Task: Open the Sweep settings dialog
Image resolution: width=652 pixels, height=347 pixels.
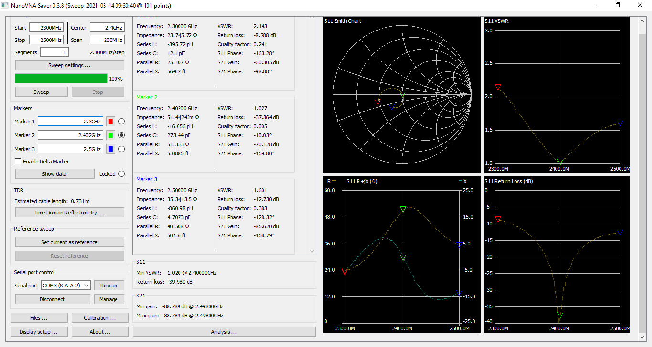Action: (x=69, y=65)
